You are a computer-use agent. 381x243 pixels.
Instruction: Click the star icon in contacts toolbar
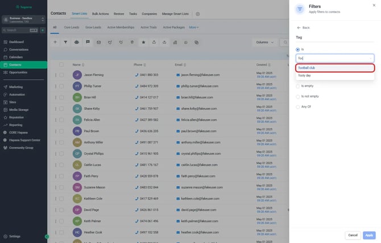[x=143, y=42]
